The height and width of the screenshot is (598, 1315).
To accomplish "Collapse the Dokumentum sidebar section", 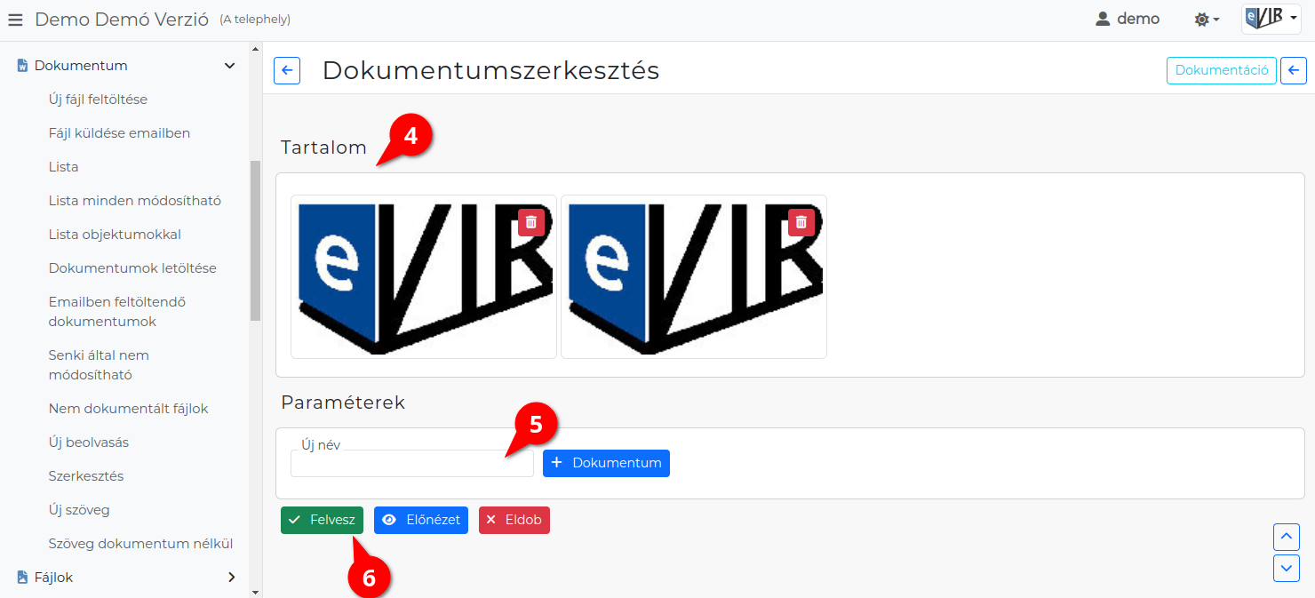I will (229, 66).
